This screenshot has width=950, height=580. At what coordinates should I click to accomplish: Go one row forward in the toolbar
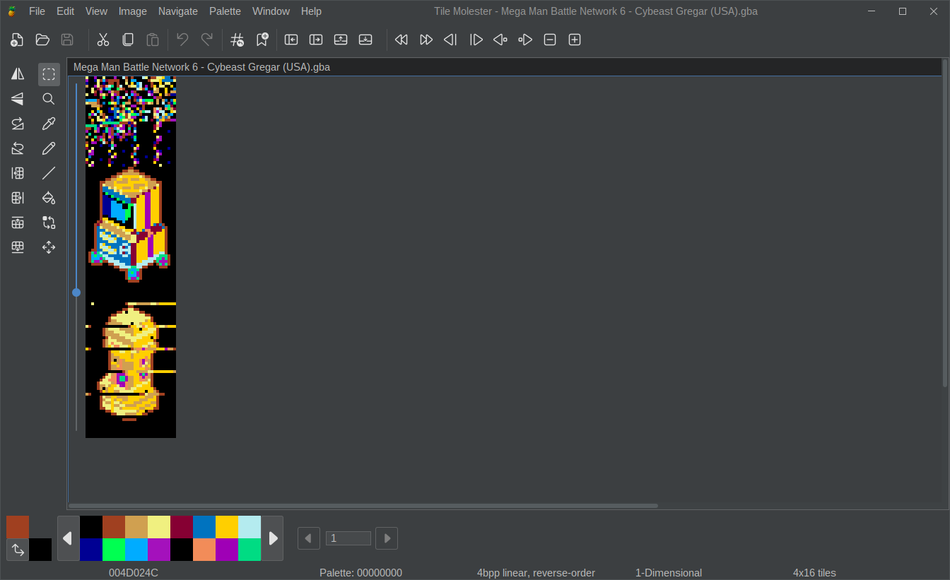click(476, 40)
